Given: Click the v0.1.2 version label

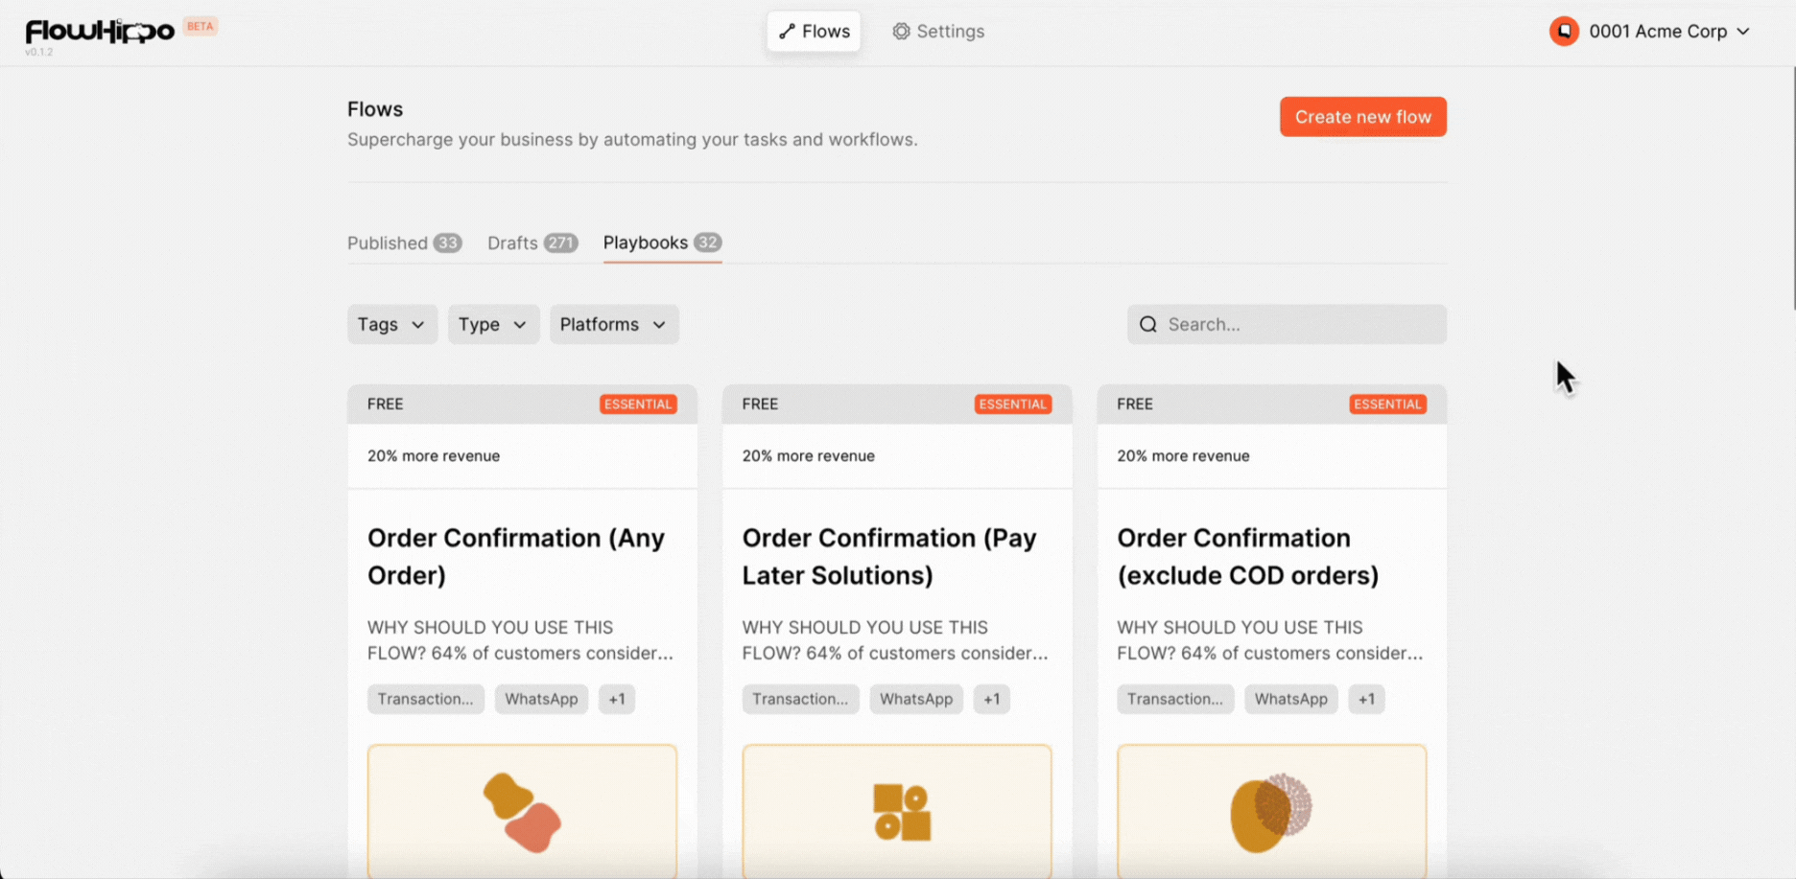Looking at the screenshot, I should click(39, 52).
